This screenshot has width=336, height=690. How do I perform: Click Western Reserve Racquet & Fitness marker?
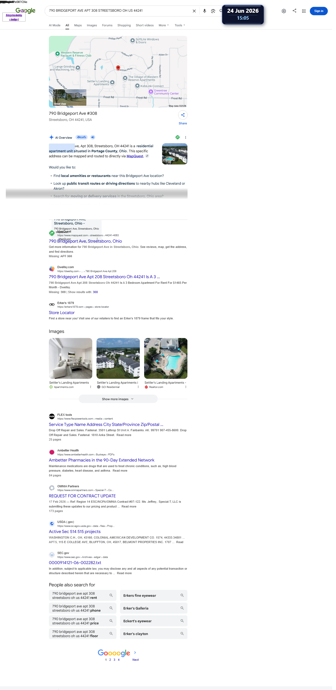tap(58, 54)
